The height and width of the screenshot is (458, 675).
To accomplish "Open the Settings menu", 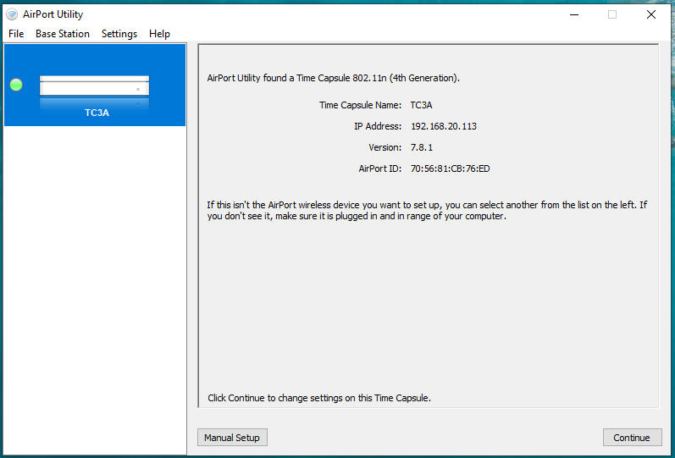I will [119, 34].
